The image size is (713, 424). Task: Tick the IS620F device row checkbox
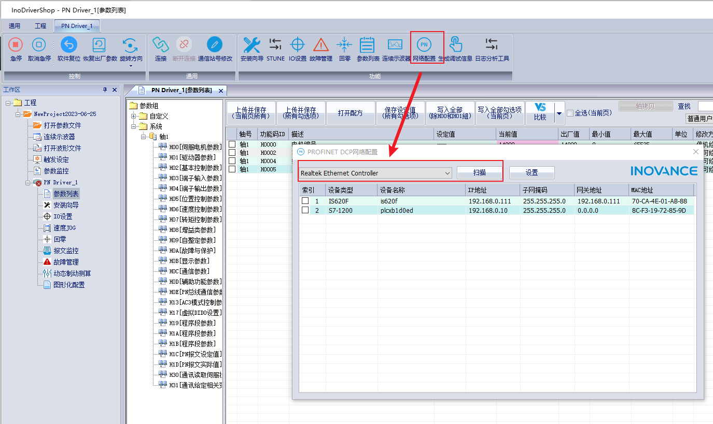pyautogui.click(x=305, y=201)
